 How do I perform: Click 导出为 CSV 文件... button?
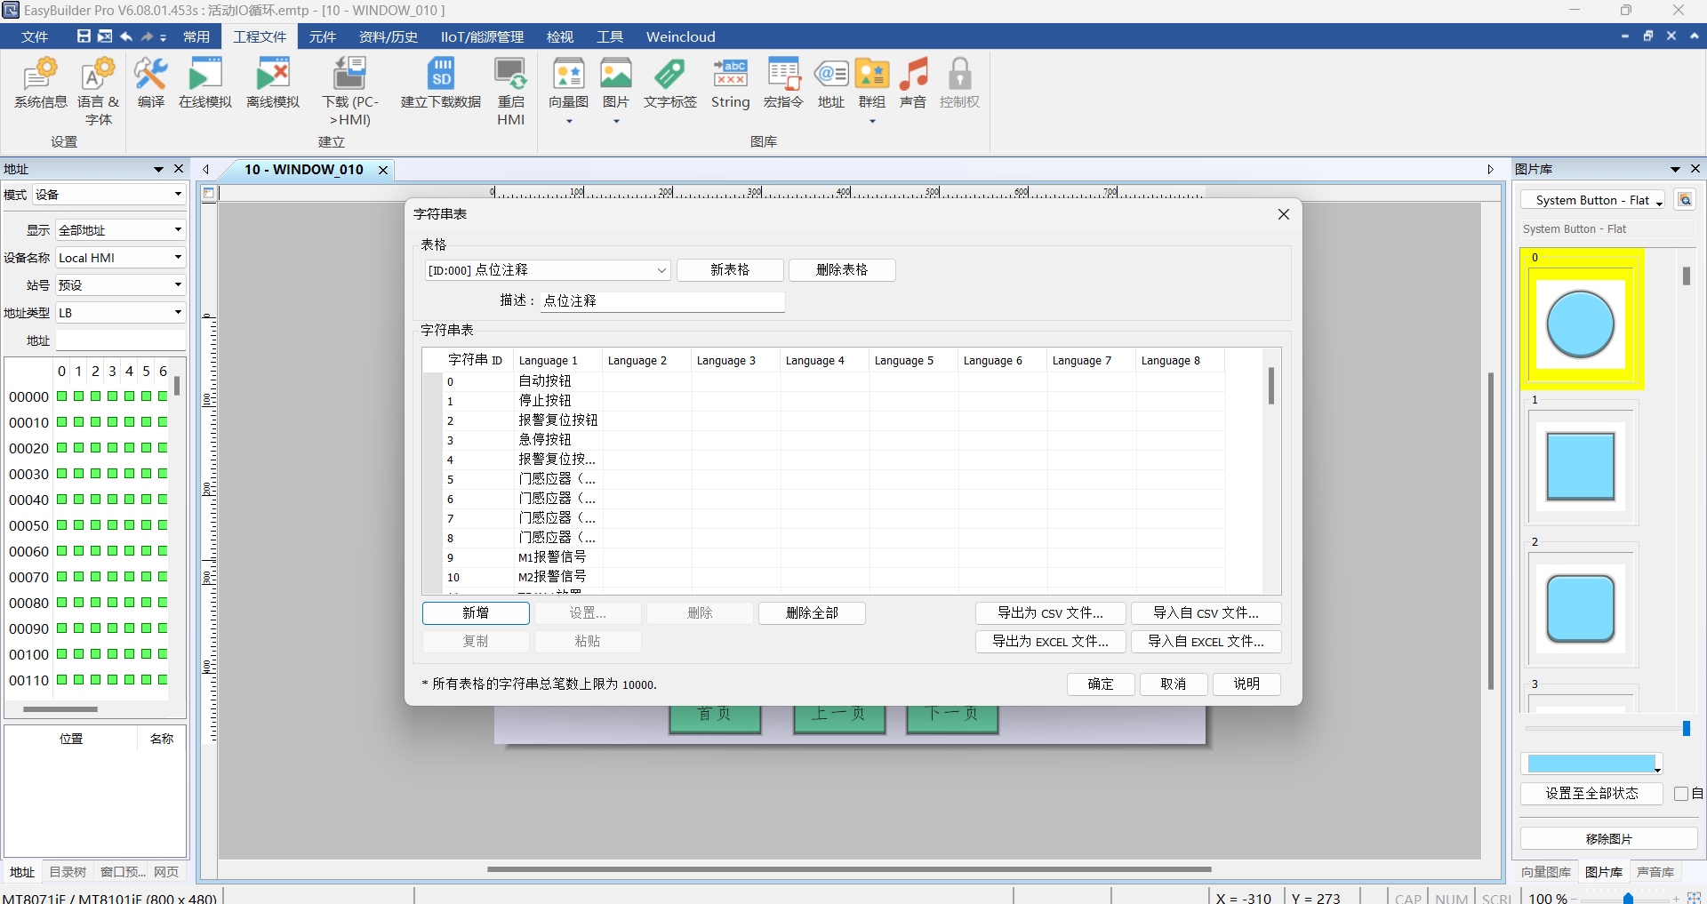point(1050,613)
